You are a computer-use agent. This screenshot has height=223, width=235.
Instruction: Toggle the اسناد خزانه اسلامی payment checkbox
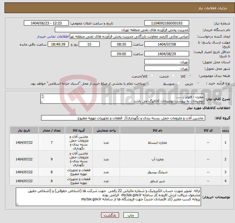(149, 83)
